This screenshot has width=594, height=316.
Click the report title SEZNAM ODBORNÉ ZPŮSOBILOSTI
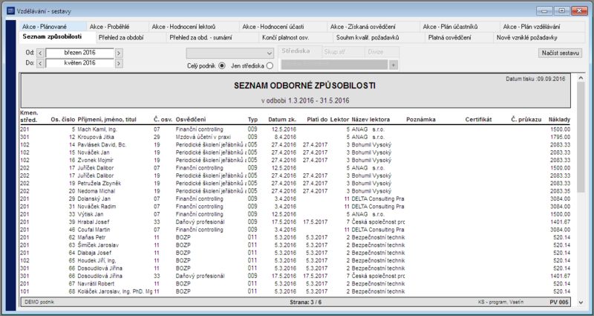click(x=304, y=86)
